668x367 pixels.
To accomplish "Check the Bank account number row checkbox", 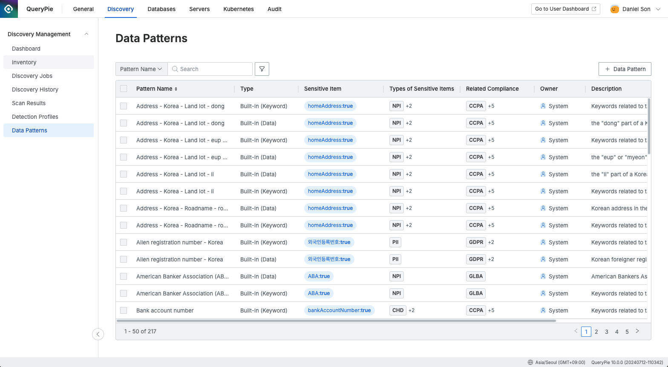I will coord(124,310).
